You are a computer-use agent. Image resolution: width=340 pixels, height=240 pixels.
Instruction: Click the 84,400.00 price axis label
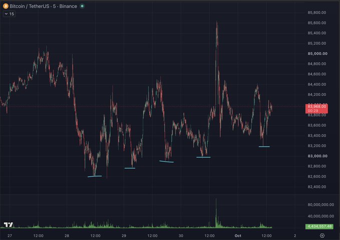click(x=317, y=84)
